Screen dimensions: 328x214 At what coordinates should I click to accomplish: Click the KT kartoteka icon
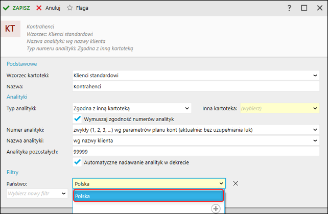coord(10,29)
